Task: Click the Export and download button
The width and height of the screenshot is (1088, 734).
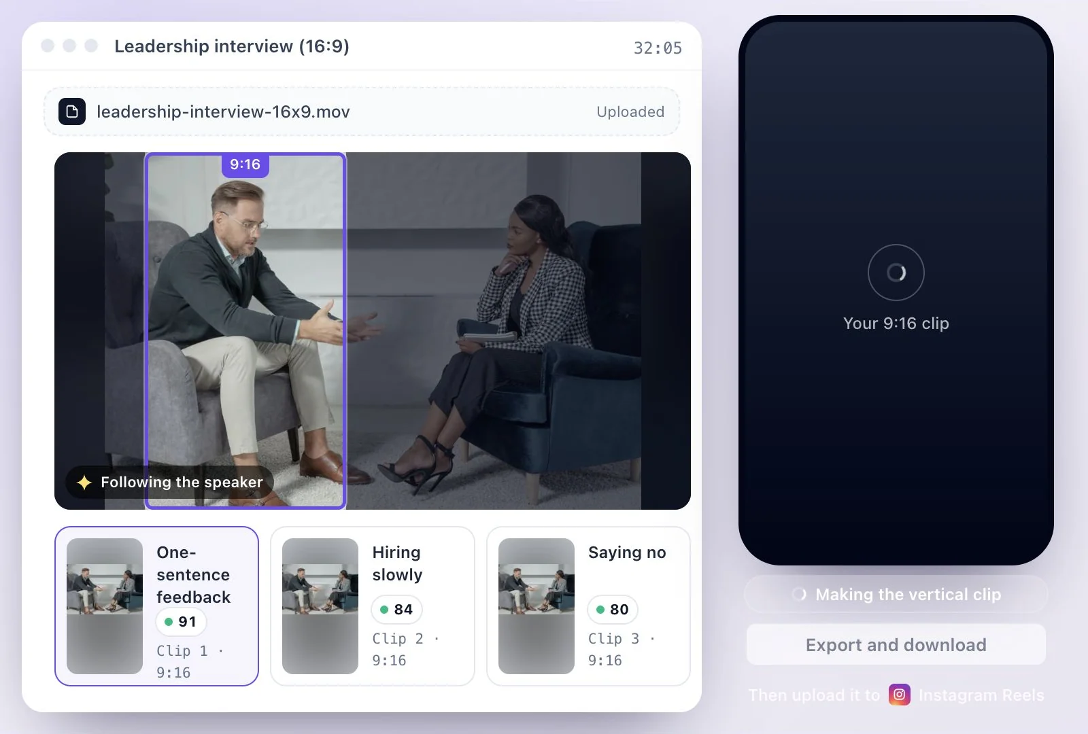Action: (x=896, y=645)
